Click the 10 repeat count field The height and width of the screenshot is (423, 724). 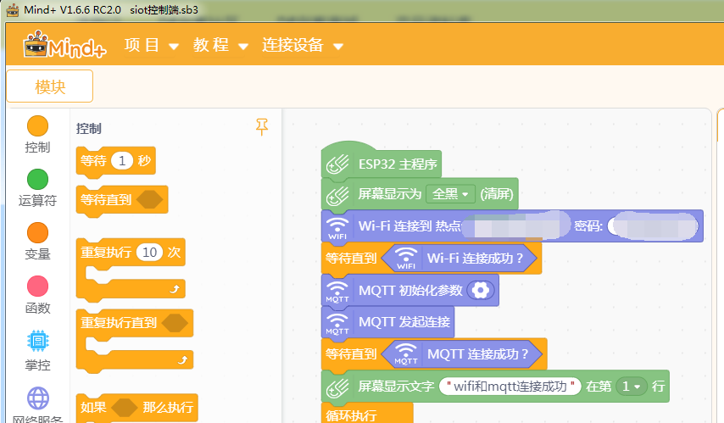point(149,252)
